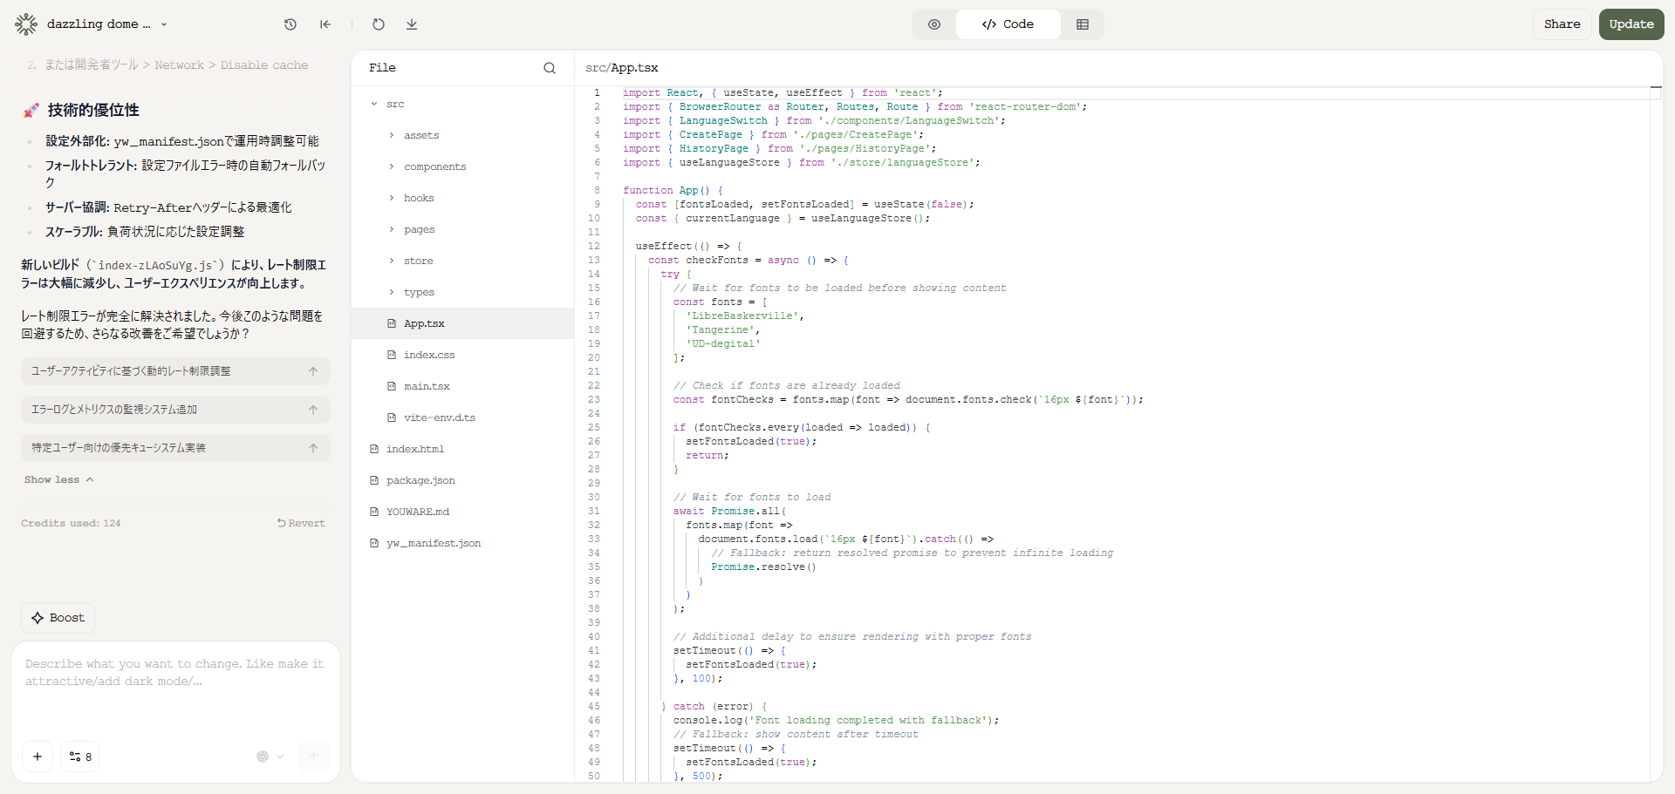The height and width of the screenshot is (794, 1675).
Task: Open vite-env.d.ts file
Action: 462,417
